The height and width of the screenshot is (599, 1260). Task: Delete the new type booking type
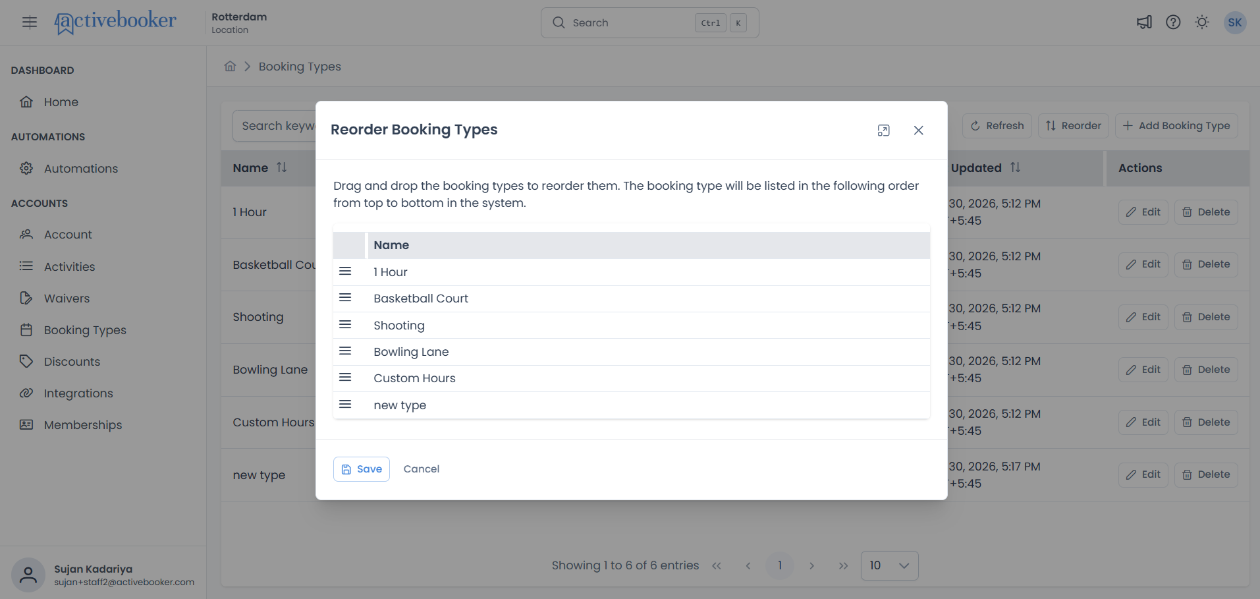(x=1206, y=474)
